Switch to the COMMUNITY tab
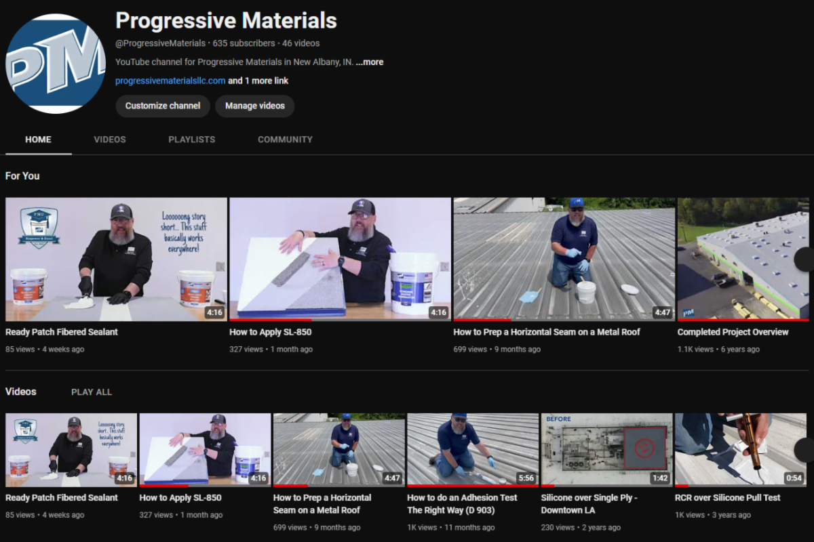The width and height of the screenshot is (814, 542). [286, 140]
